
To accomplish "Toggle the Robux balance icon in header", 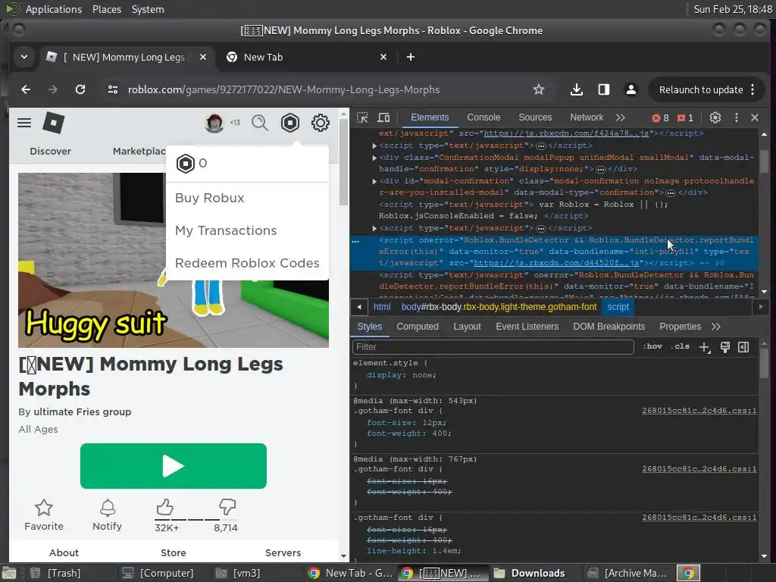I will (290, 123).
